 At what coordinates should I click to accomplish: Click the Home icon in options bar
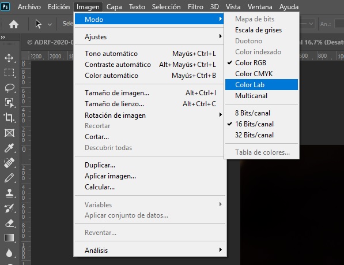coord(14,24)
